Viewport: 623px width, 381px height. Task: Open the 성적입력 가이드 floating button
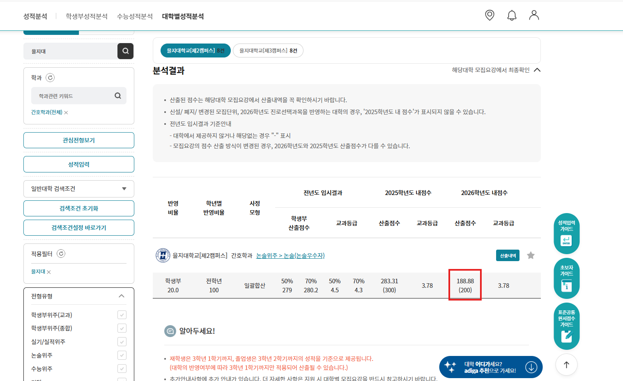(x=566, y=234)
